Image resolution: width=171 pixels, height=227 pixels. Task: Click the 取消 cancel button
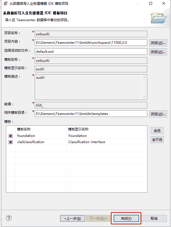[x=154, y=218]
